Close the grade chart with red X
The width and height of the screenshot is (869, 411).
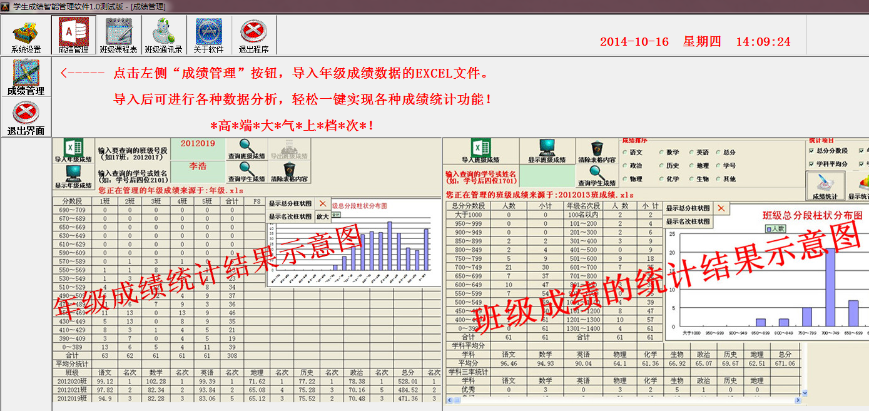(x=322, y=203)
